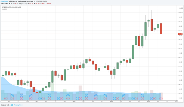Select the D dividend marker for May 2014
Image resolution: width=184 pixels, height=107 pixels.
click(x=49, y=96)
